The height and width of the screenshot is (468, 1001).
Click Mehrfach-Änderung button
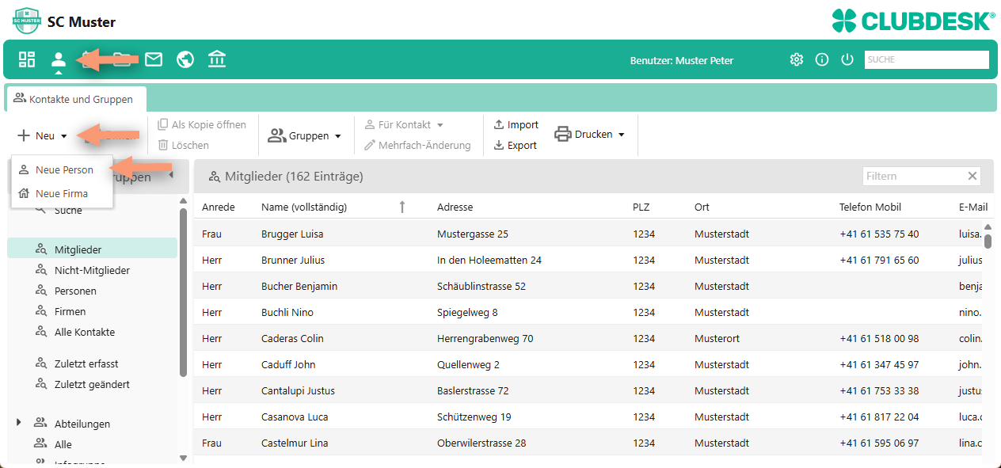(417, 145)
